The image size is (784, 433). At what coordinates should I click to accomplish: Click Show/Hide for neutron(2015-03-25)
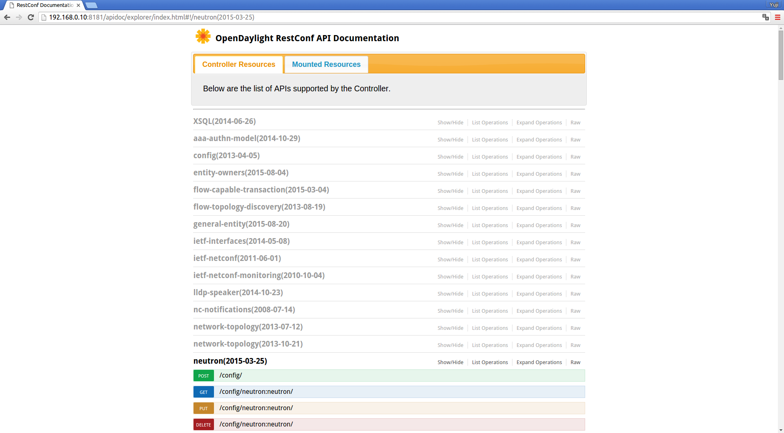(x=450, y=362)
